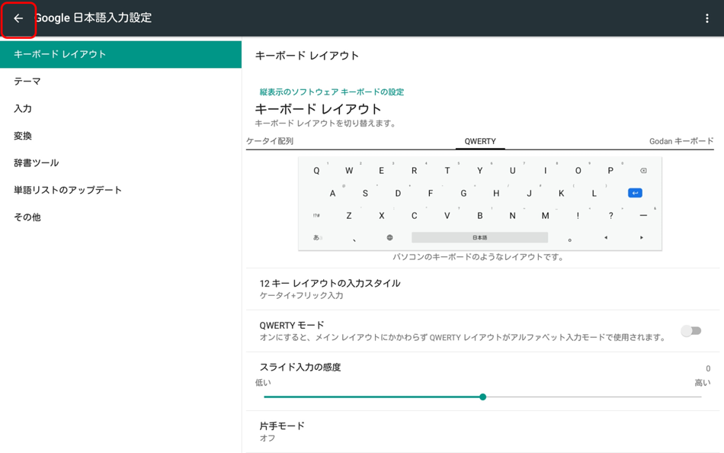724x453 pixels.
Task: Click the left arrow key in preview
Action: point(606,238)
